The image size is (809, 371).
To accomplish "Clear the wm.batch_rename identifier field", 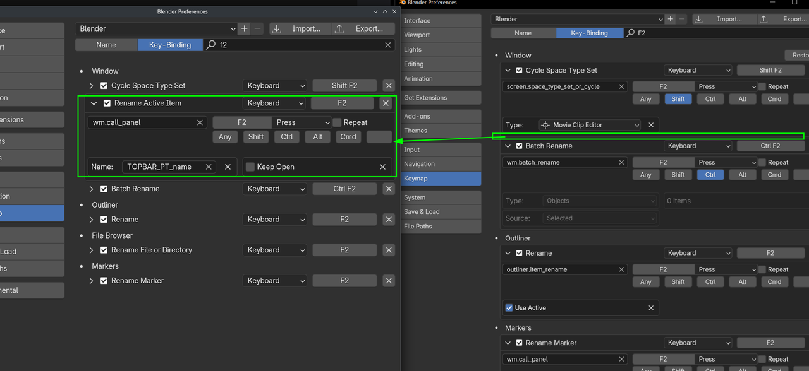I will [621, 162].
